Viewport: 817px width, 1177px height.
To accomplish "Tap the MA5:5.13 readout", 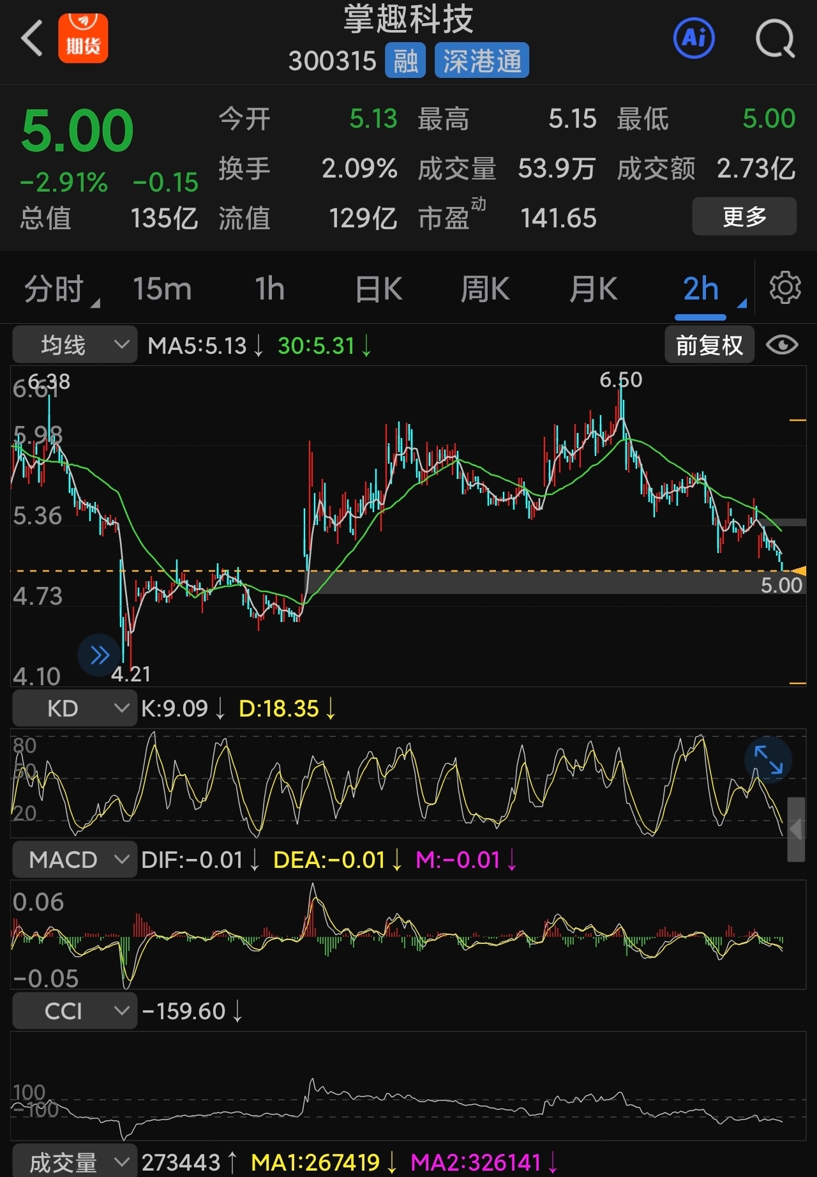I will pos(205,346).
